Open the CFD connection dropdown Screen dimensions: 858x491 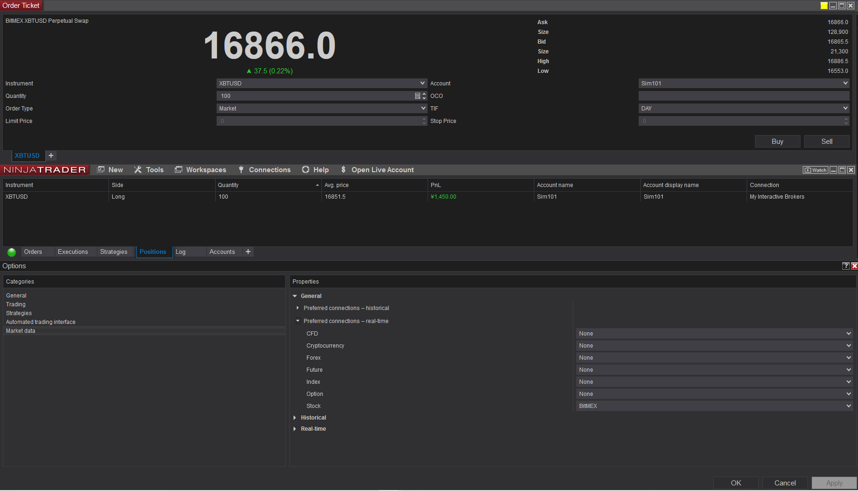(714, 334)
